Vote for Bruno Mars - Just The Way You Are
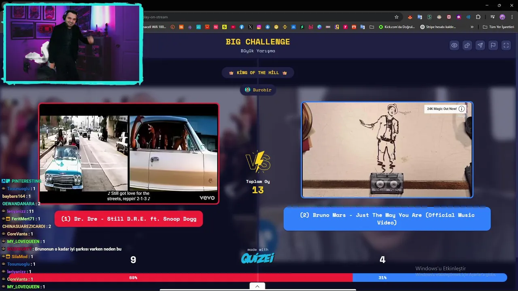The width and height of the screenshot is (518, 291). coord(387,219)
